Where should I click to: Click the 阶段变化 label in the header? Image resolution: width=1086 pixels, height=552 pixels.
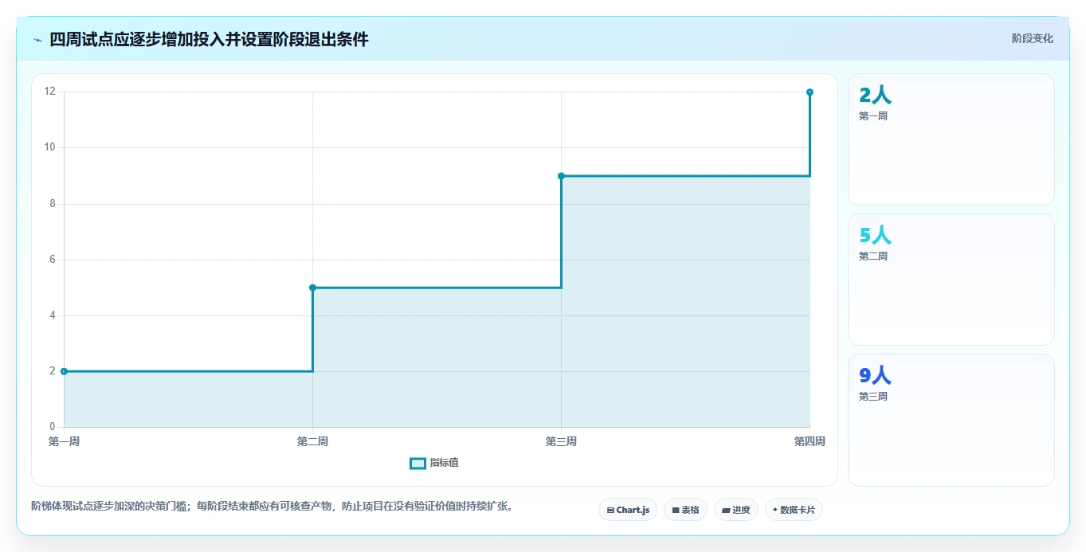[x=1033, y=38]
